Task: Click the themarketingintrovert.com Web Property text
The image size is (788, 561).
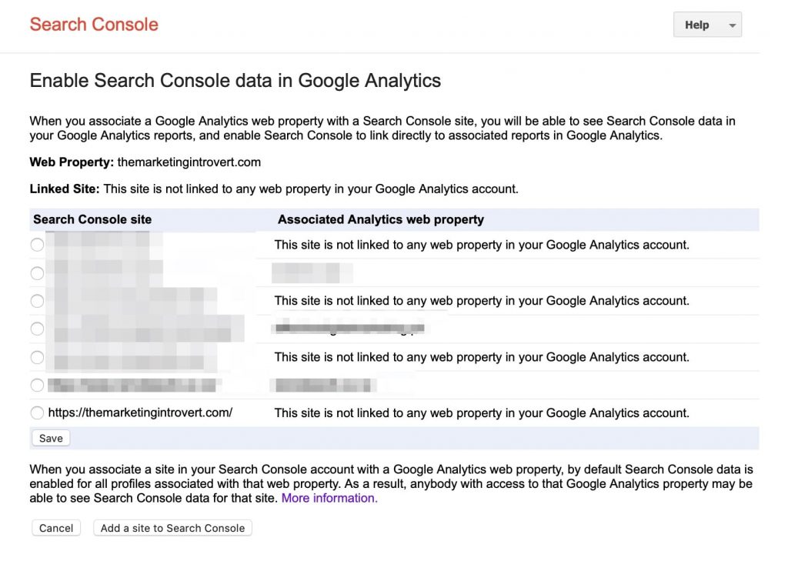Action: [x=190, y=162]
